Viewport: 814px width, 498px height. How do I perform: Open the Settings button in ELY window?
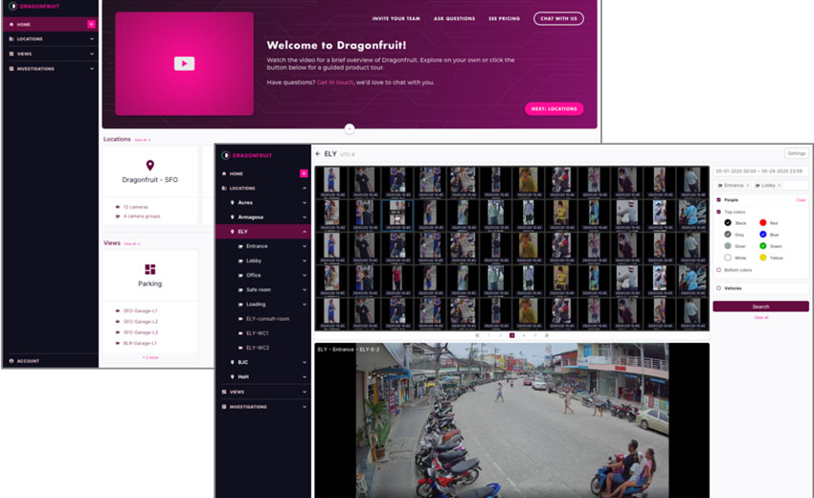pyautogui.click(x=797, y=153)
